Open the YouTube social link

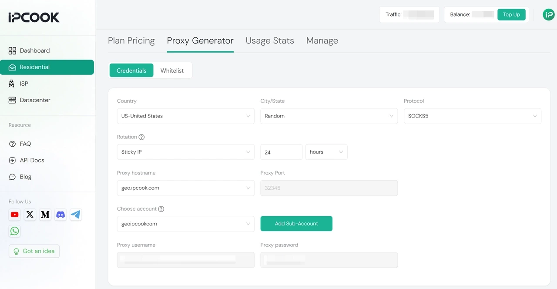coord(15,215)
